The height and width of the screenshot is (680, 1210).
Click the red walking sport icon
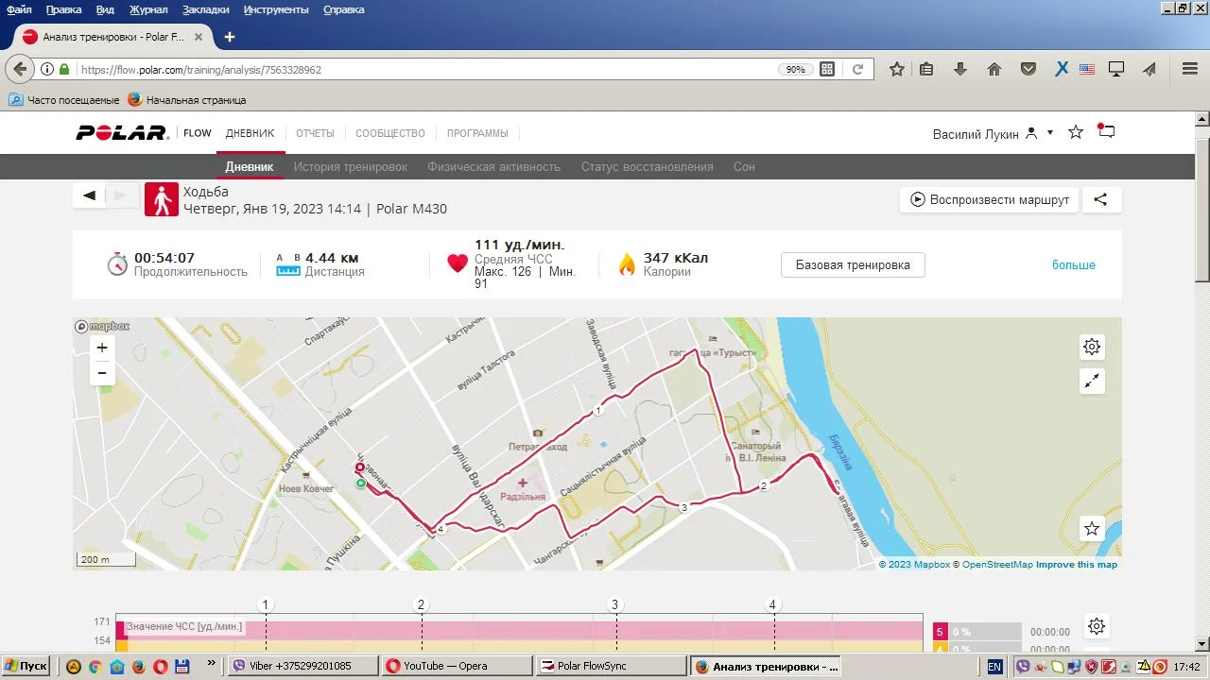pos(162,200)
